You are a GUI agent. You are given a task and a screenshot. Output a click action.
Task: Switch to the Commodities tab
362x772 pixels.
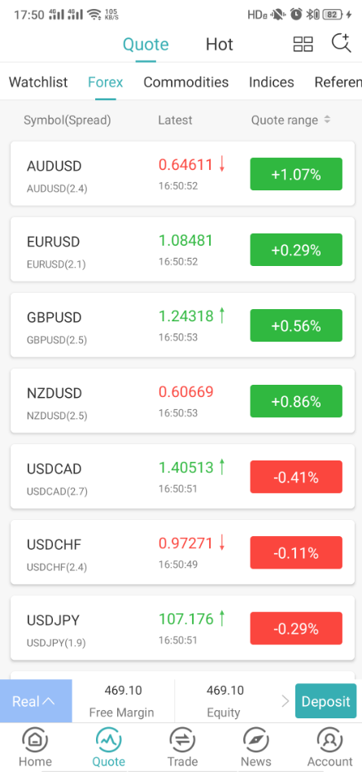tap(186, 81)
